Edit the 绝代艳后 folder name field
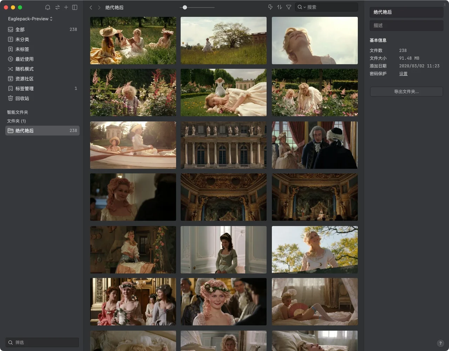This screenshot has height=351, width=449. pos(407,12)
